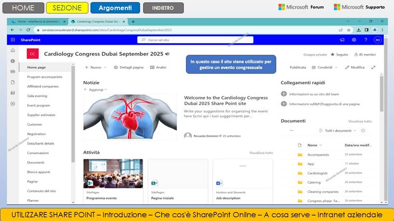Open Data/bank details in the site navigation

40,144
